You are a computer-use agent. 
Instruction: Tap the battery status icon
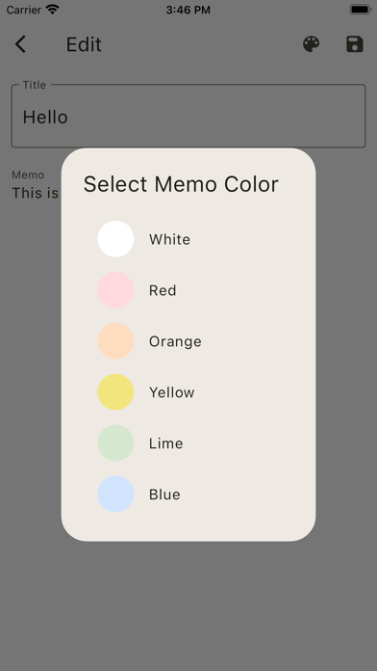pos(361,10)
